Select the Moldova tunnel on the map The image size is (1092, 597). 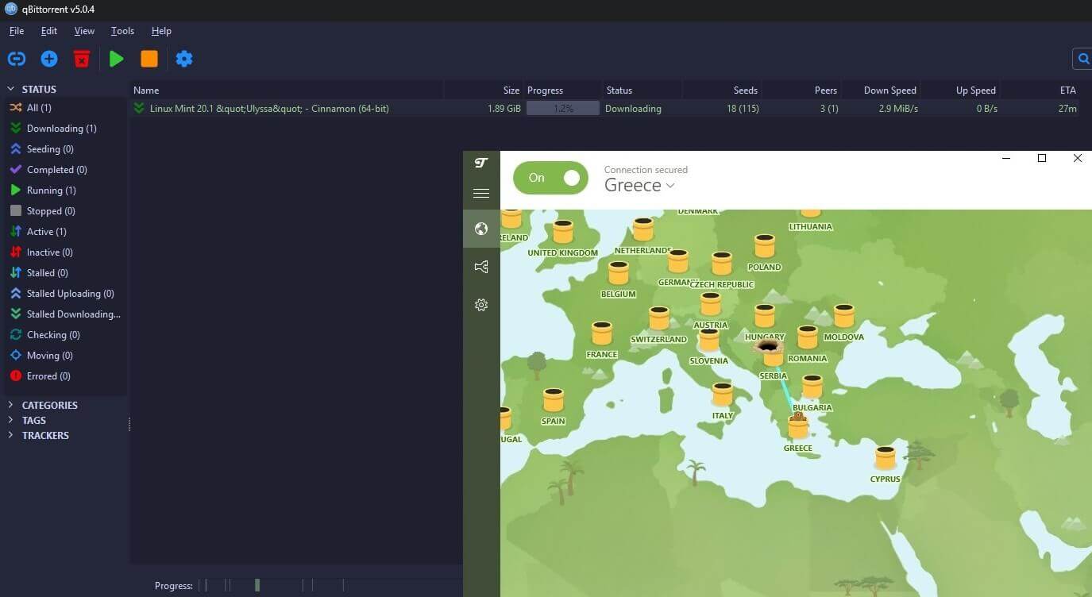coord(844,315)
